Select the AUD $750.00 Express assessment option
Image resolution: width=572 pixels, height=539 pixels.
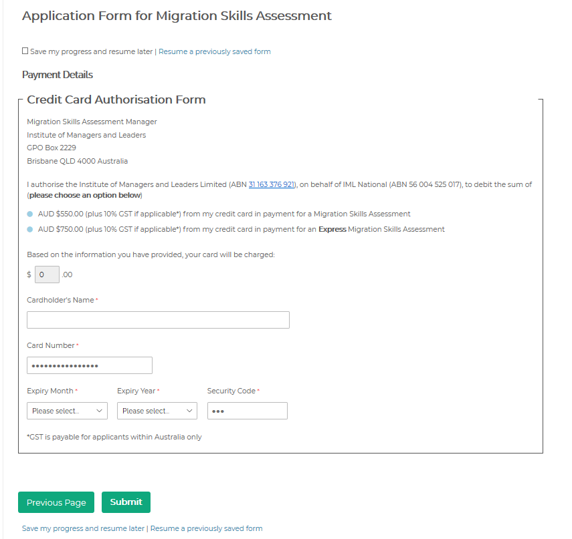tap(30, 230)
